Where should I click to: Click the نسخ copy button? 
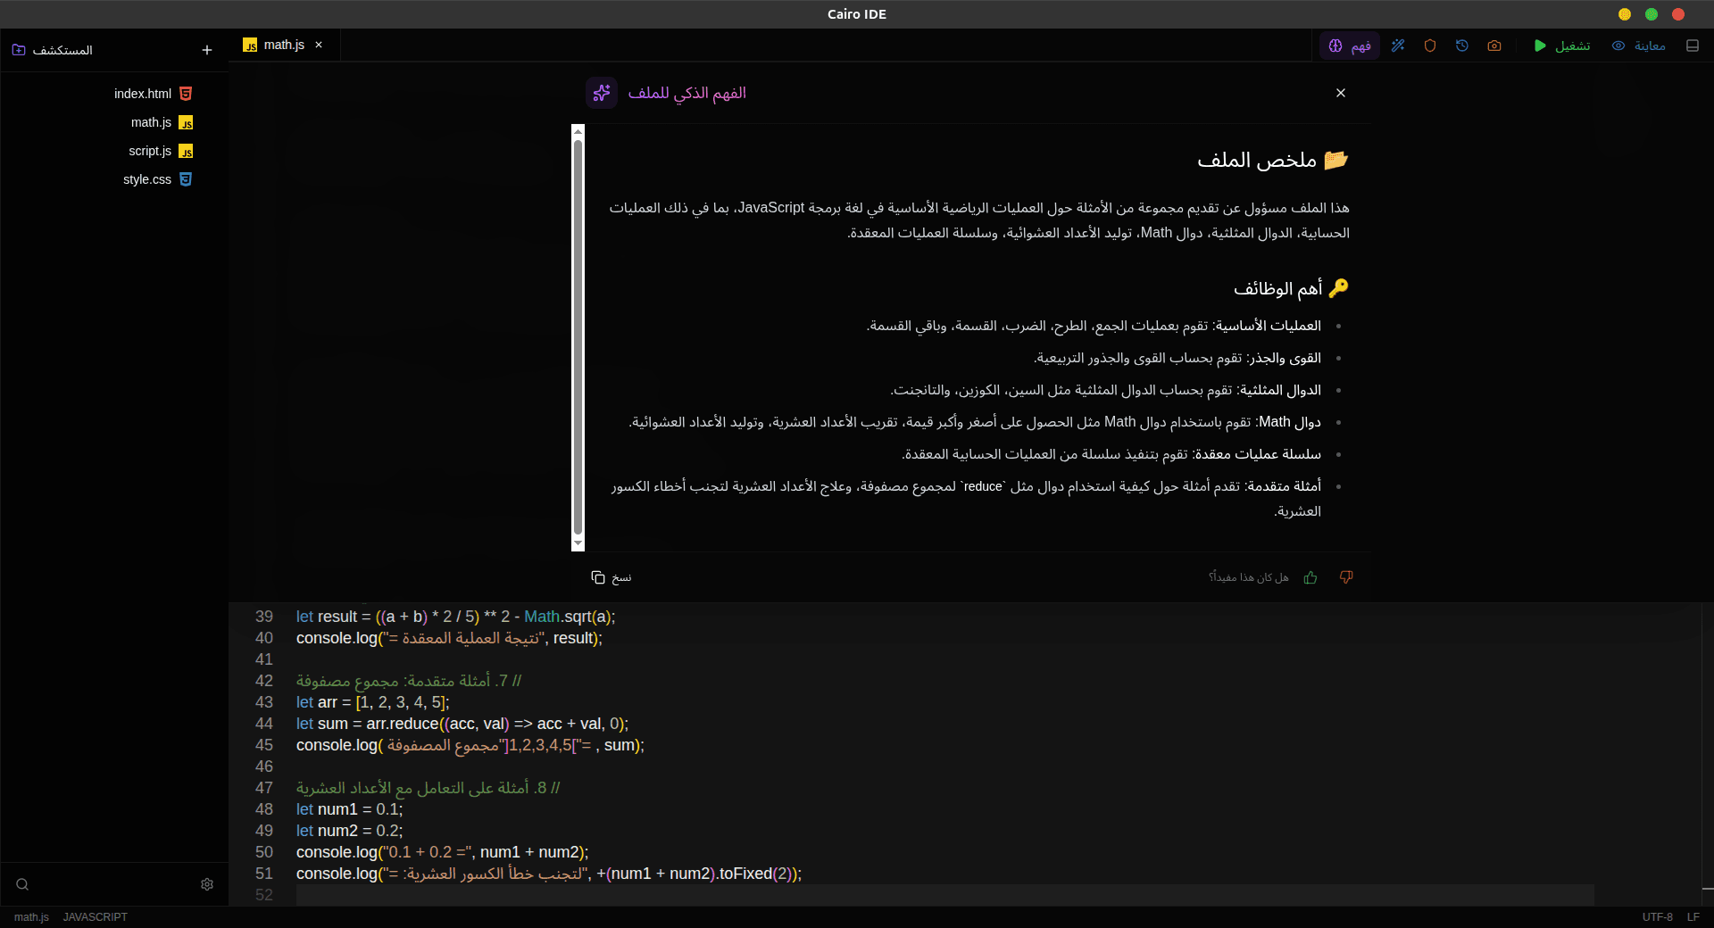click(x=612, y=577)
